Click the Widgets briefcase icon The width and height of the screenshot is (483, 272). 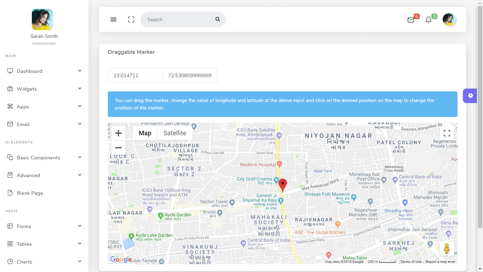click(x=10, y=89)
